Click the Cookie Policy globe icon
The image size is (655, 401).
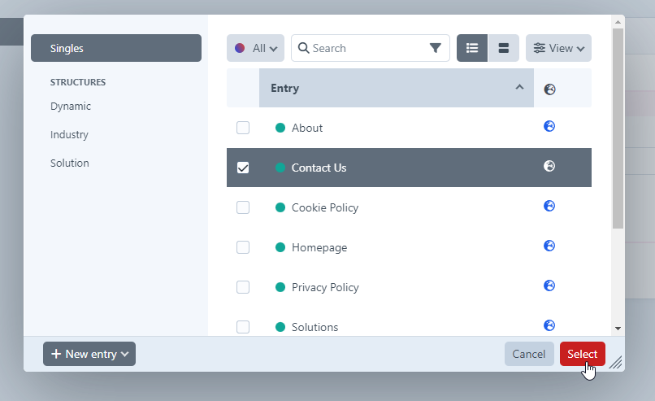[549, 206]
